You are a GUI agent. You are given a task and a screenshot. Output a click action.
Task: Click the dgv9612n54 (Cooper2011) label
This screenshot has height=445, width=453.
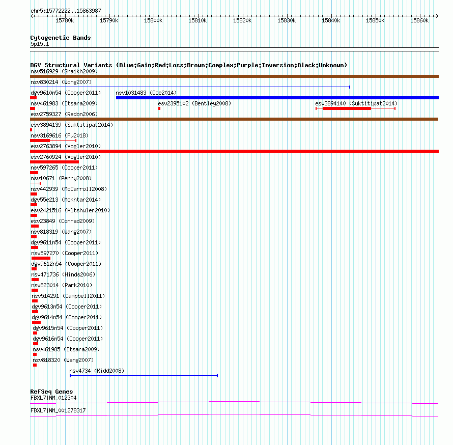pyautogui.click(x=66, y=264)
